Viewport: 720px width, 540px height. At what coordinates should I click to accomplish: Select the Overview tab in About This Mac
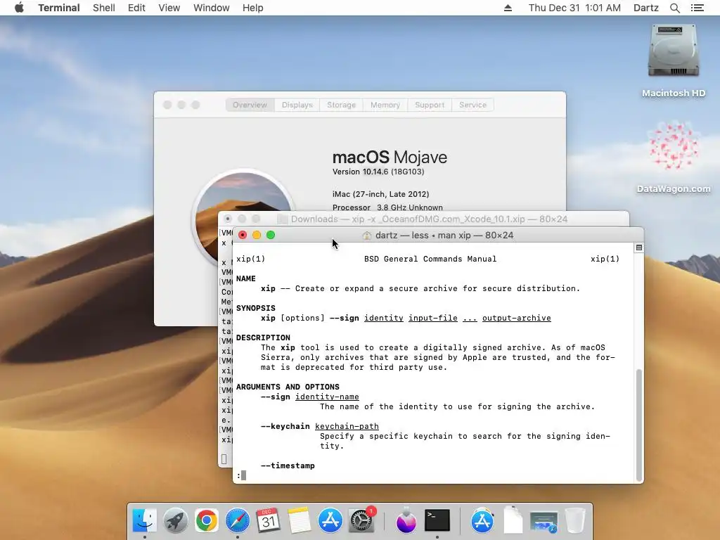(x=250, y=105)
